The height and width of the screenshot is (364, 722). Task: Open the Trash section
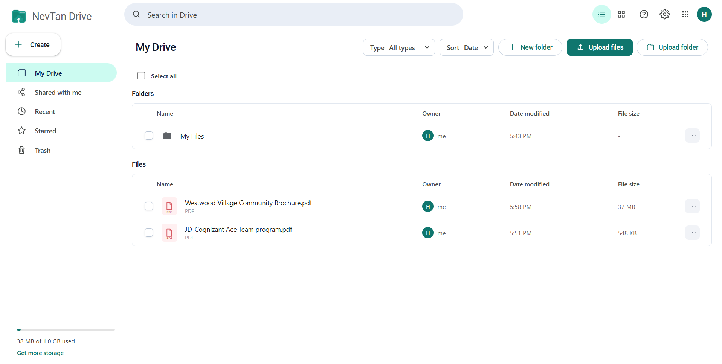click(x=61, y=150)
